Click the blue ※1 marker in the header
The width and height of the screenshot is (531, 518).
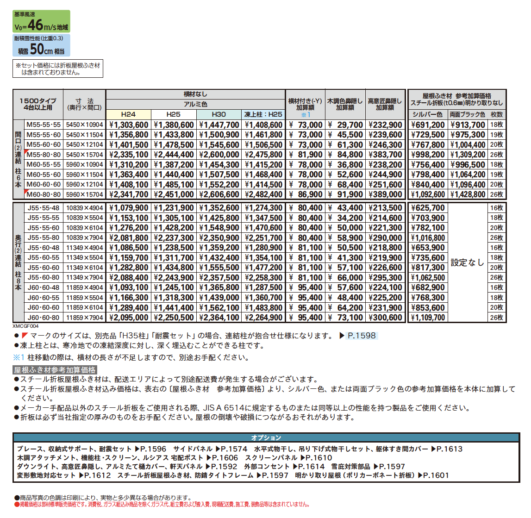pyautogui.click(x=306, y=115)
